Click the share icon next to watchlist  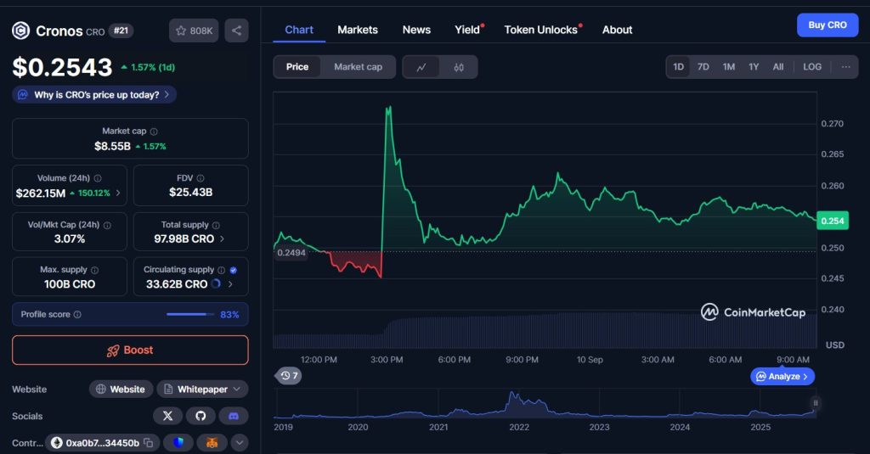click(236, 31)
